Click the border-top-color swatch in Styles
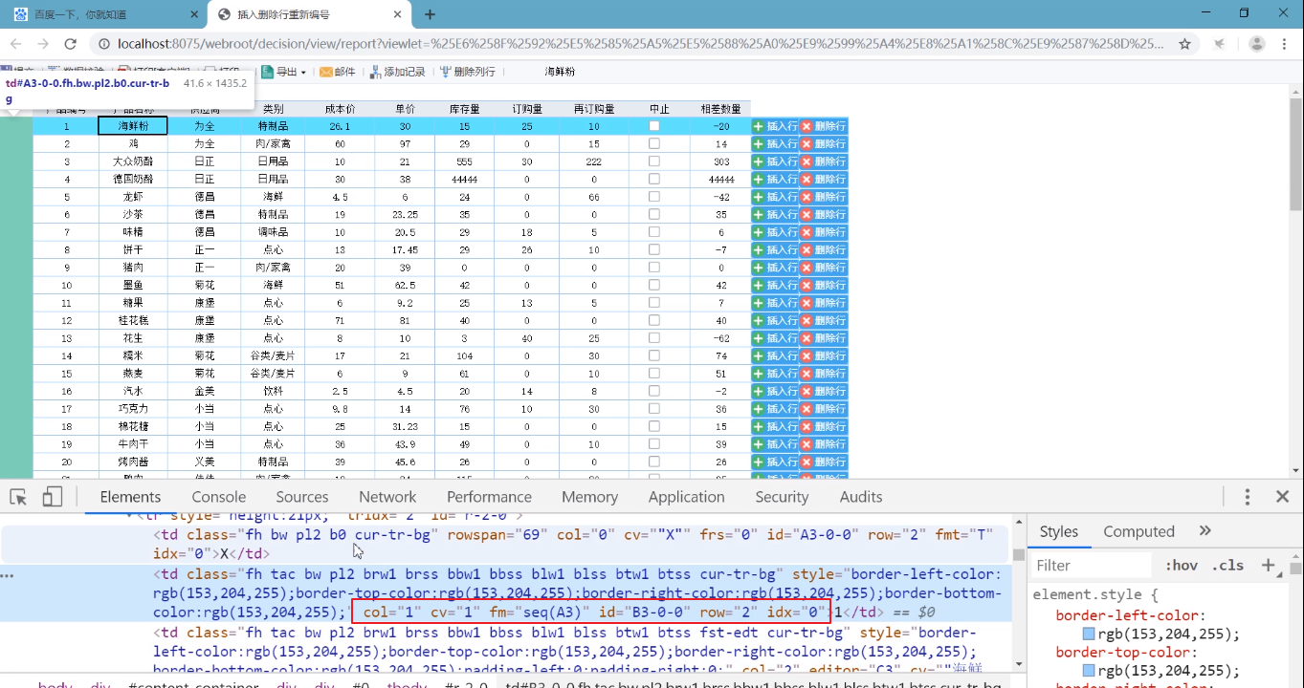This screenshot has width=1304, height=688. click(1089, 671)
